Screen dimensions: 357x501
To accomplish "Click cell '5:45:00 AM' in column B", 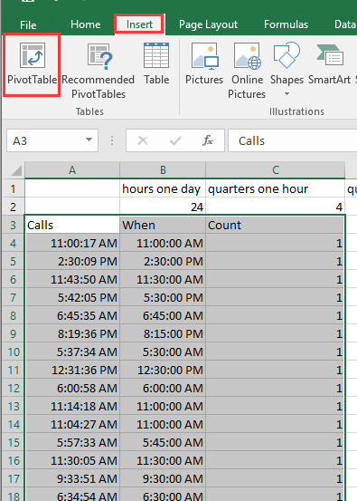I will (163, 442).
